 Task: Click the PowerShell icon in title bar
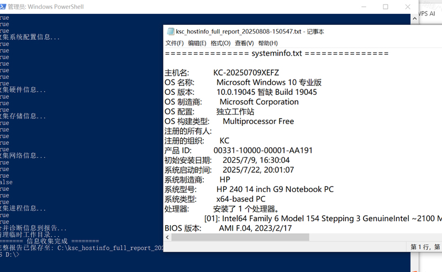click(x=3, y=7)
